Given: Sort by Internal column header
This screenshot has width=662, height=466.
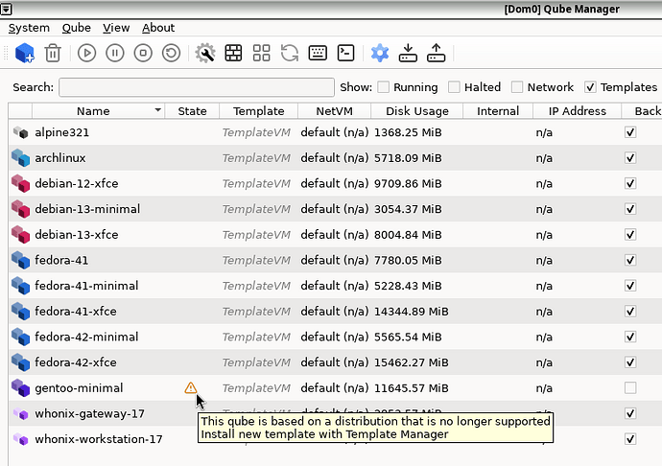Looking at the screenshot, I should 498,111.
